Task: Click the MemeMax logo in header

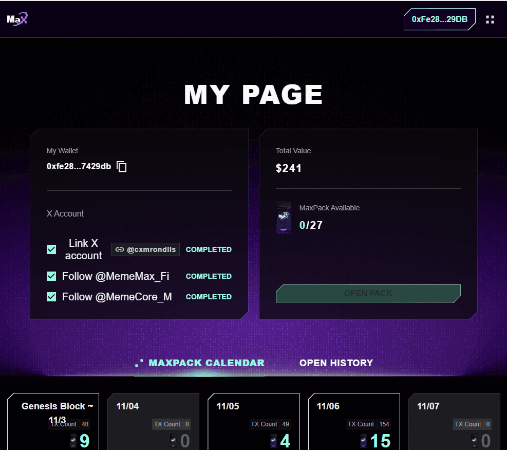Action: point(17,19)
